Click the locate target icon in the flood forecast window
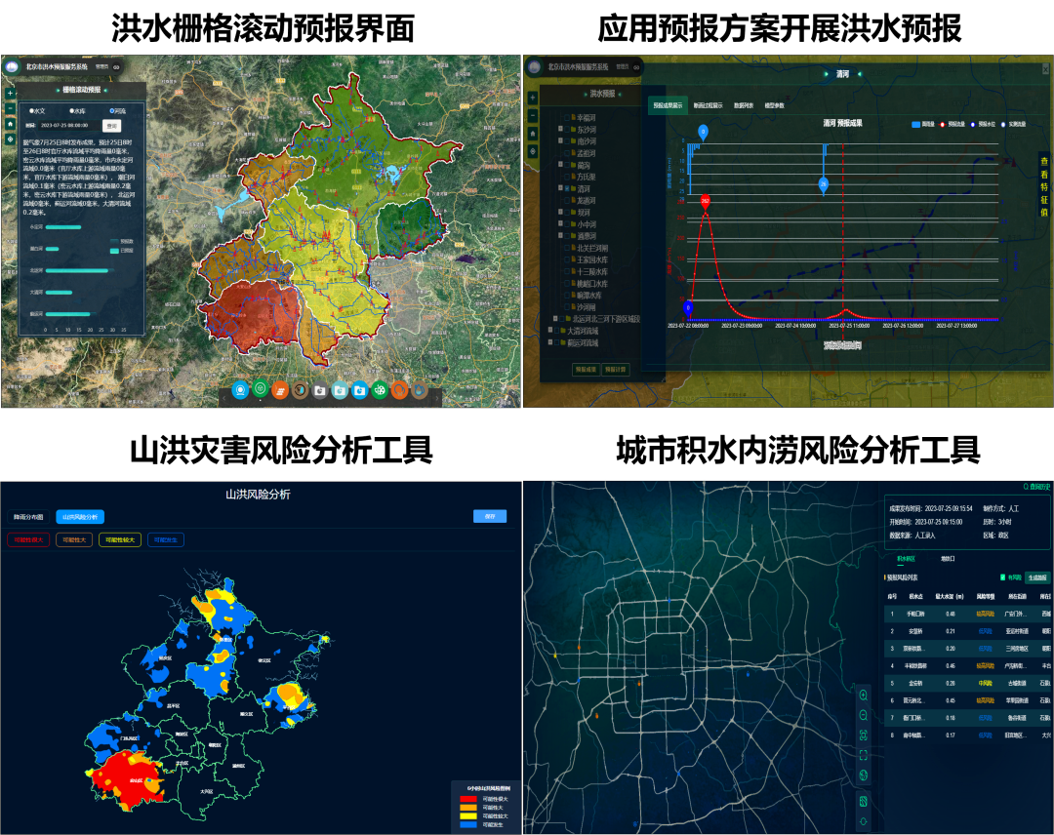 [x=533, y=151]
